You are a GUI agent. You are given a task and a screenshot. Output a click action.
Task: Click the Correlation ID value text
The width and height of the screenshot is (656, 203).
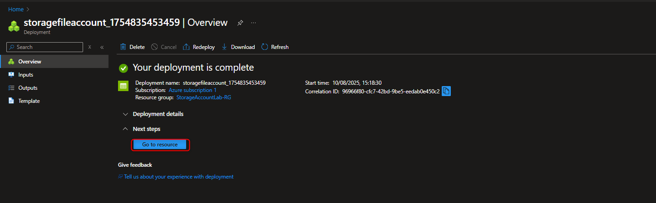pyautogui.click(x=391, y=92)
